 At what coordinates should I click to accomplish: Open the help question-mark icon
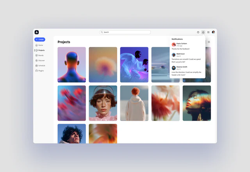(198, 32)
